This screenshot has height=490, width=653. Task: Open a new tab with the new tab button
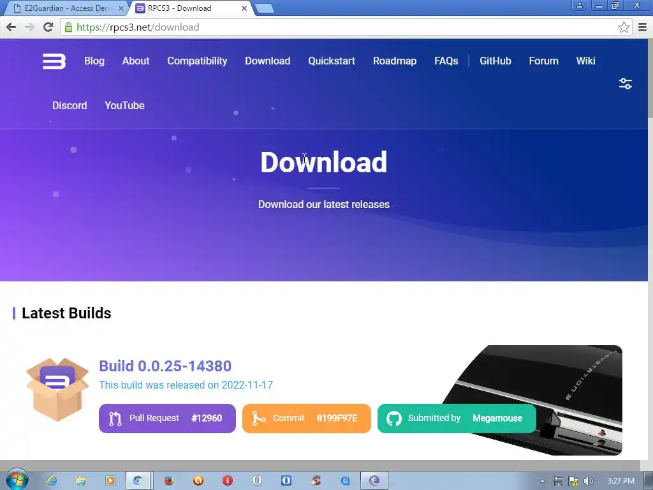click(264, 8)
